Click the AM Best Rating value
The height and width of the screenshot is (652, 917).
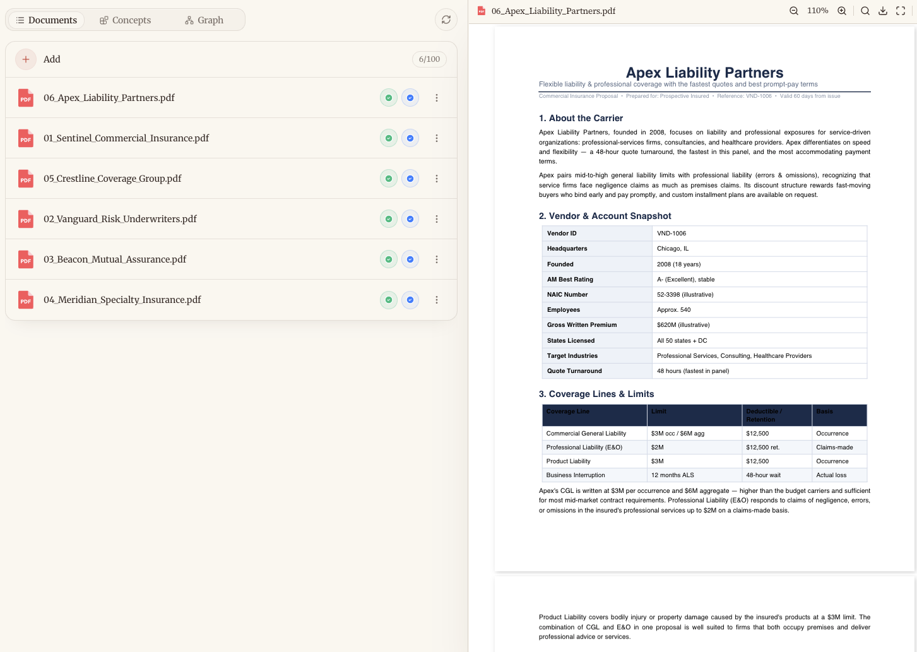tap(686, 280)
